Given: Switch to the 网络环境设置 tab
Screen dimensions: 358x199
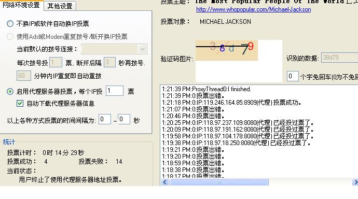Looking at the screenshot, I should coord(21,5).
